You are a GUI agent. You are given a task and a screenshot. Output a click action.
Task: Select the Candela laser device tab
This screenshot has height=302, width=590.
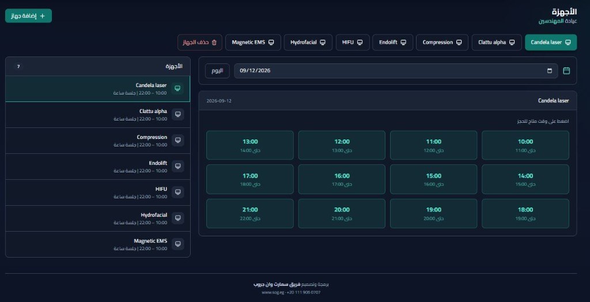coord(551,43)
